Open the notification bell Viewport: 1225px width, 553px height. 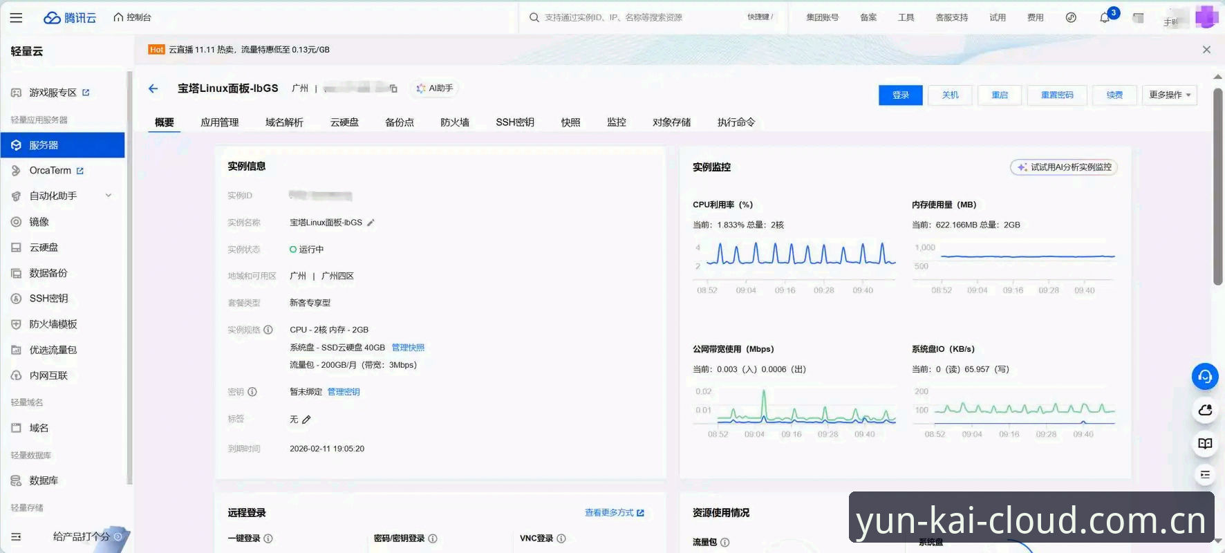[1105, 17]
